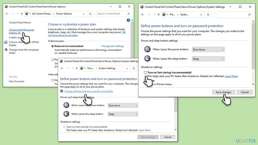Image resolution: width=258 pixels, height=145 pixels.
Task: Open Control Panel Home link
Action: tap(20, 22)
